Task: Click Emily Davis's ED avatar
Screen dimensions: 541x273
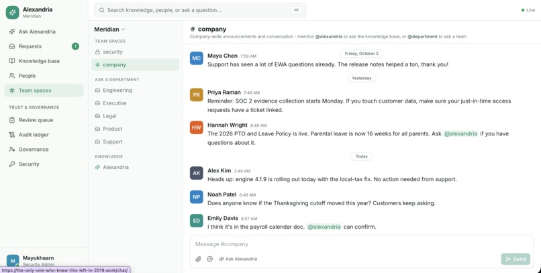Action: click(x=196, y=221)
